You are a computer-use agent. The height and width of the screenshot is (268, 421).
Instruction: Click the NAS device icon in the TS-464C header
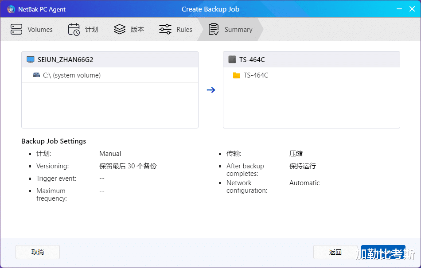click(x=232, y=59)
